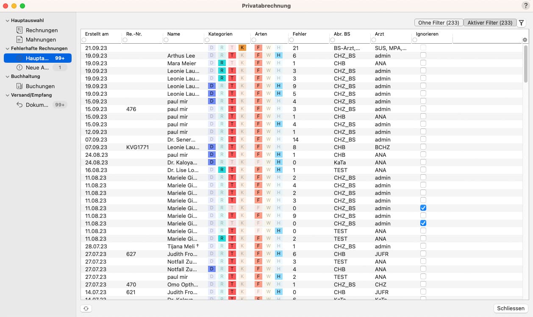The height and width of the screenshot is (317, 533).
Task: Select Aktiver Filter (233) tab
Action: point(490,23)
